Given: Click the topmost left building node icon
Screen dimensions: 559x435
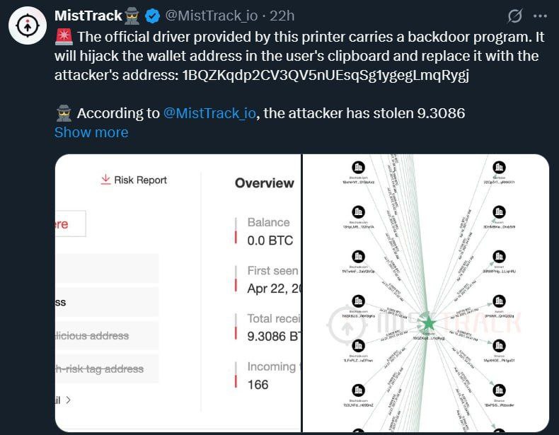Looking at the screenshot, I should click(x=358, y=168).
